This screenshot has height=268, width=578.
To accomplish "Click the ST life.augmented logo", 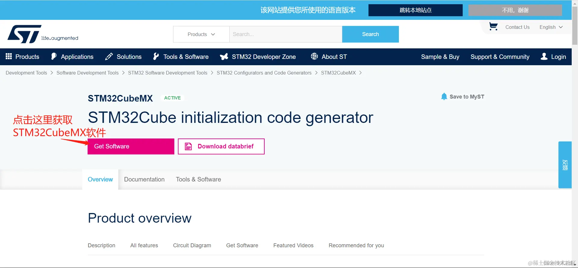I will (x=43, y=34).
